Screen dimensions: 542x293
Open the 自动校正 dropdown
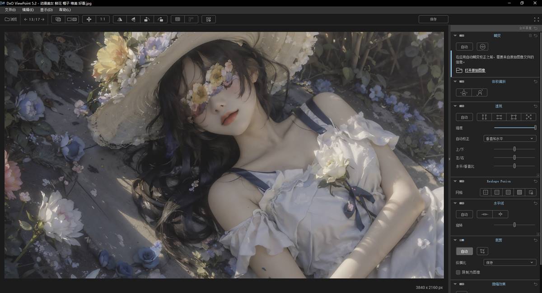point(509,139)
